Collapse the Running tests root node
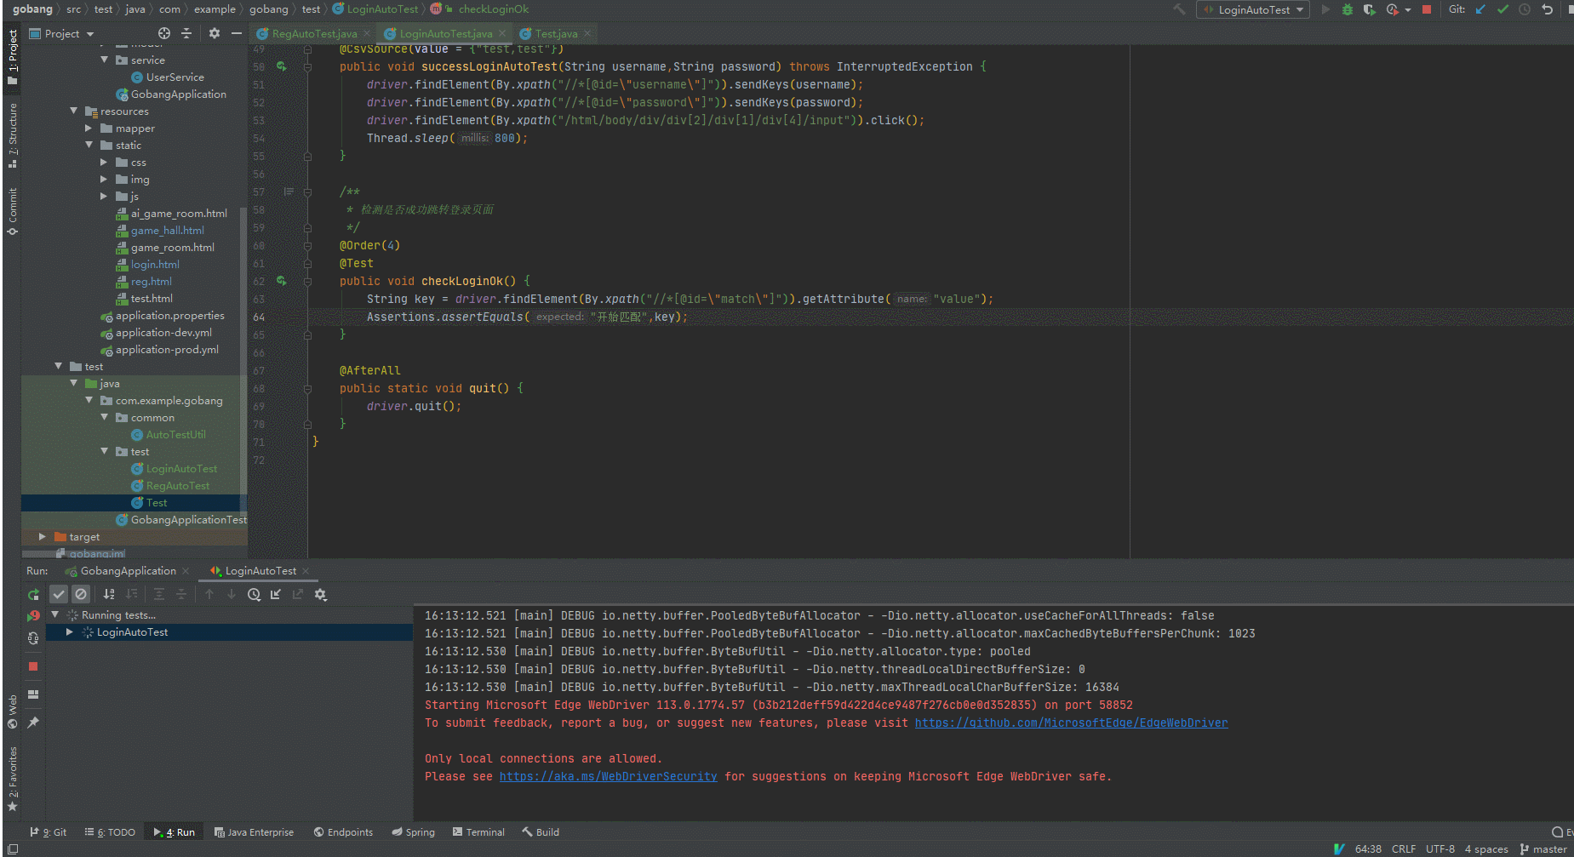 55,614
